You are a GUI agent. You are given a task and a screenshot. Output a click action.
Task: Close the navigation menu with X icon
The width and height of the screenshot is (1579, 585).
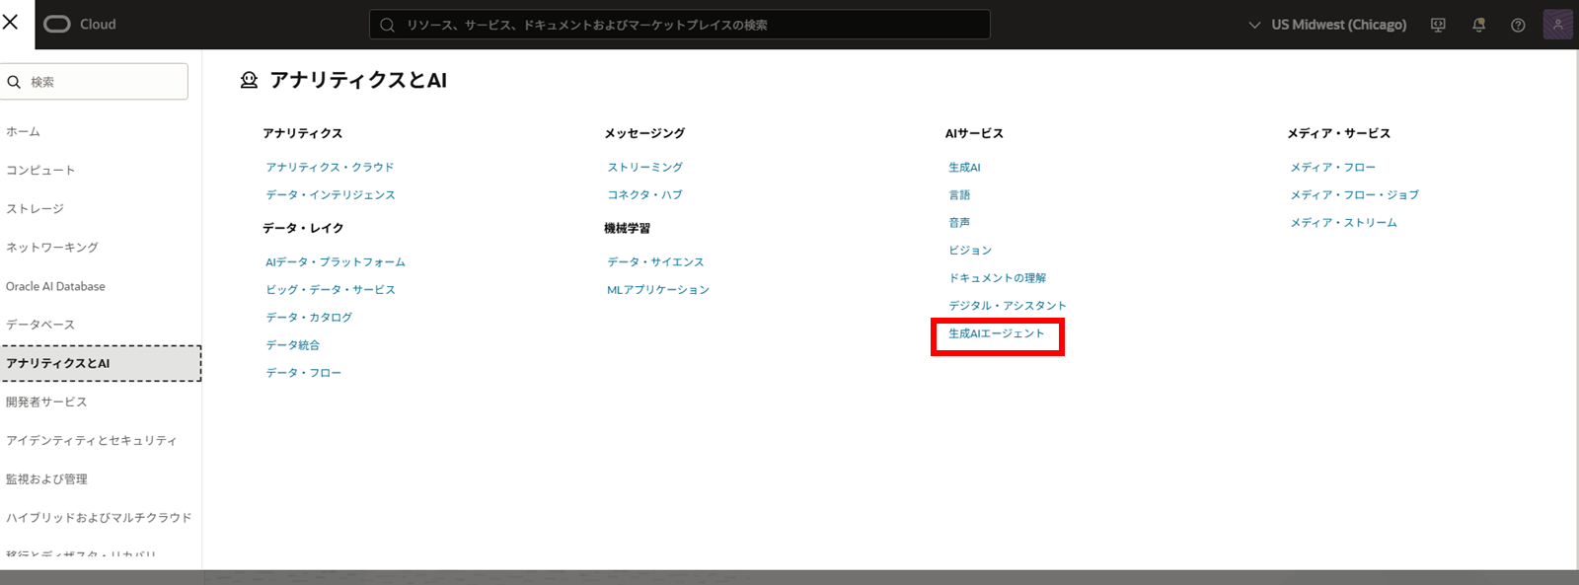(x=11, y=22)
